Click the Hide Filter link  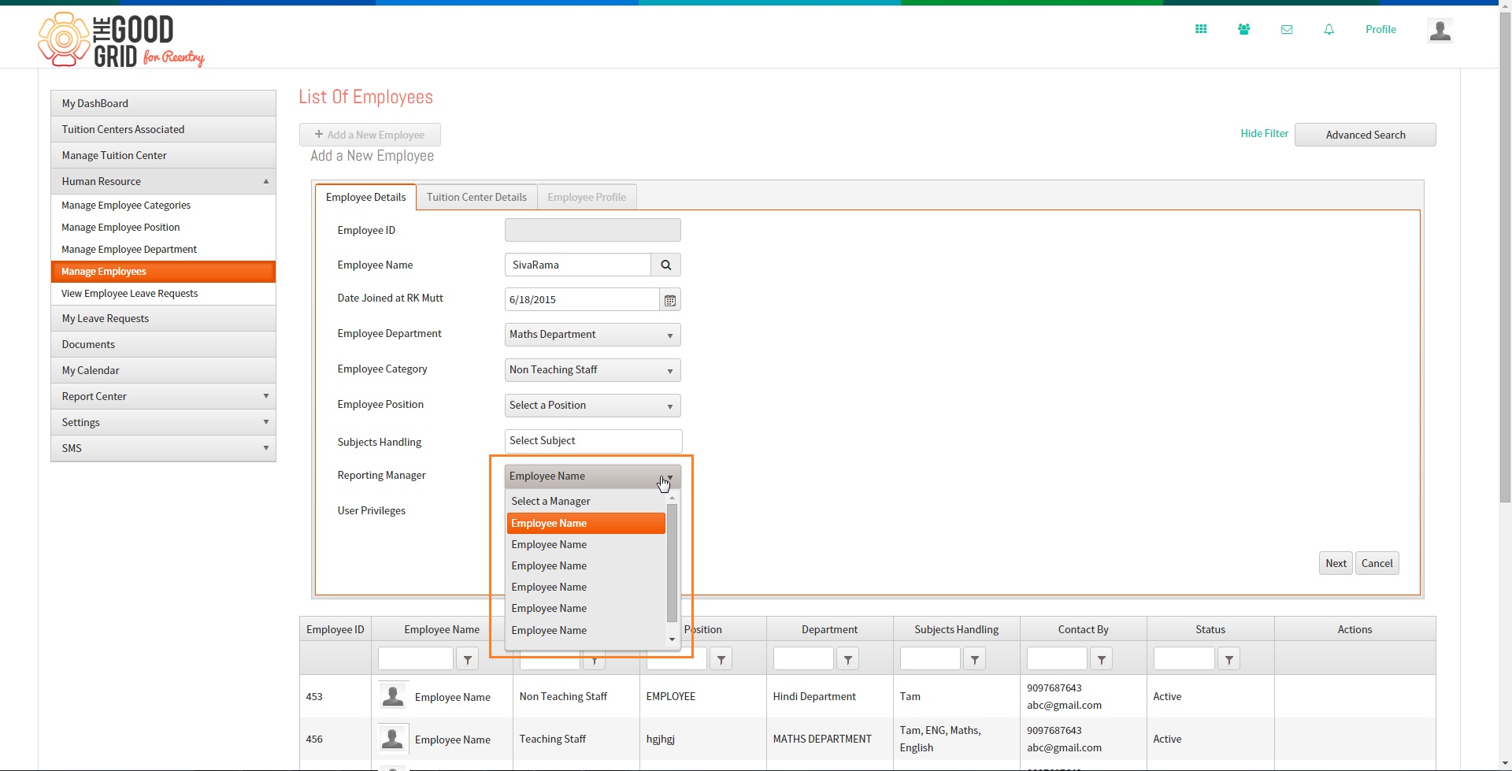click(1264, 133)
